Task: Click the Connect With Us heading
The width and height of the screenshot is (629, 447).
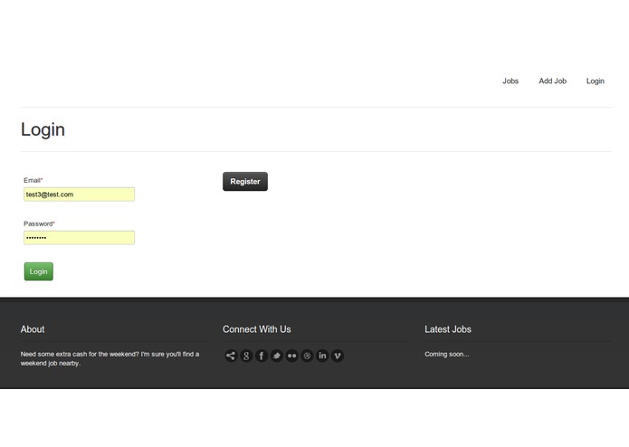Action: [257, 329]
